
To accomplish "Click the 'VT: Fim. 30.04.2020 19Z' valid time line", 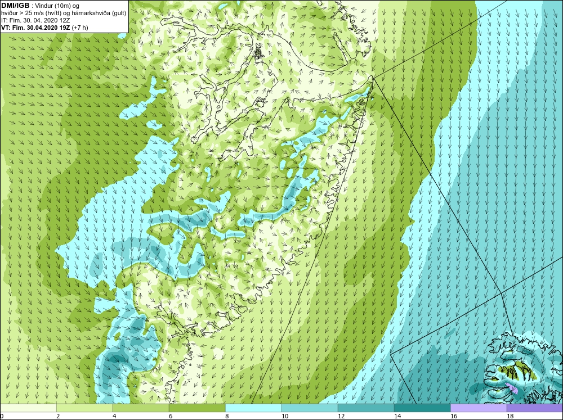I will click(x=36, y=28).
